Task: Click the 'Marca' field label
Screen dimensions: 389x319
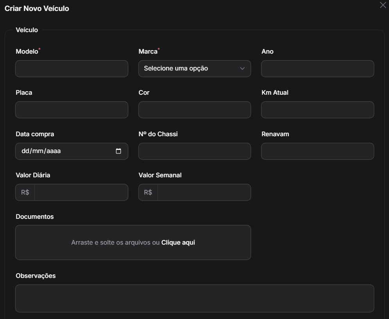Action: pos(148,51)
